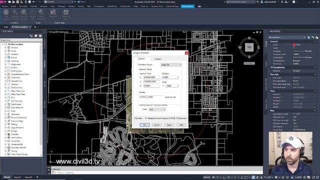The width and height of the screenshot is (320, 180).
Task: Switch to the Source tab in dialog
Action: coord(142,58)
